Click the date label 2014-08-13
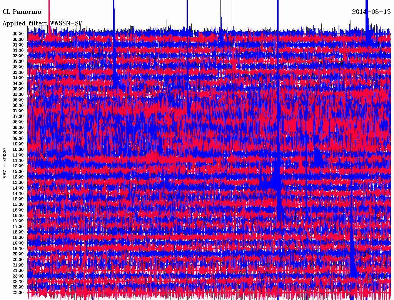This screenshot has width=394, height=300. pyautogui.click(x=371, y=12)
